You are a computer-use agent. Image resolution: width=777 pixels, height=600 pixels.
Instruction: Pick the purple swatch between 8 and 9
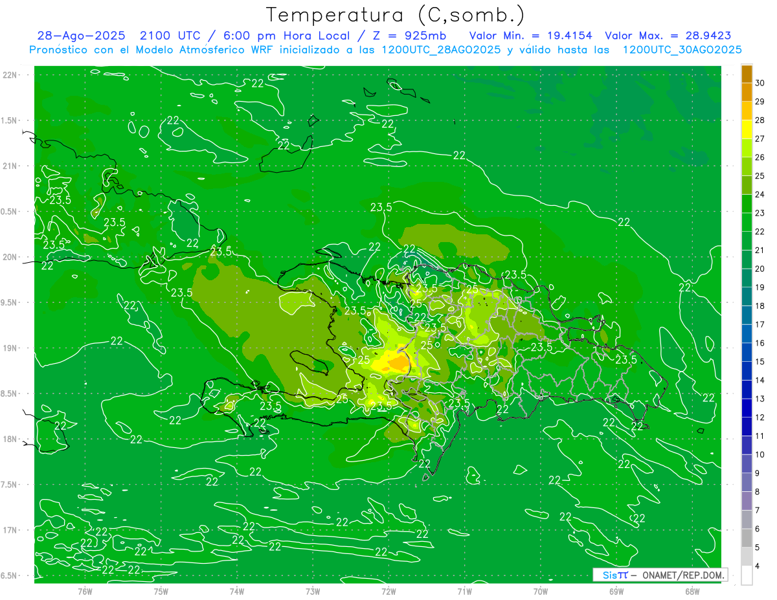pos(747,482)
